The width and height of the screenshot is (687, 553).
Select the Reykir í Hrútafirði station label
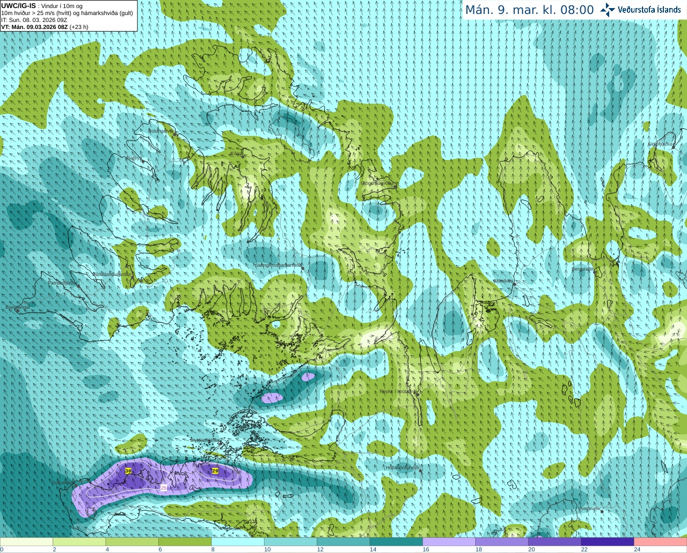coord(398,392)
